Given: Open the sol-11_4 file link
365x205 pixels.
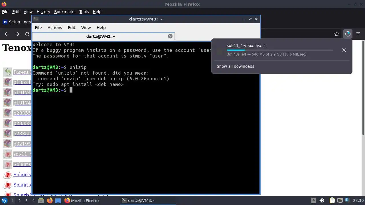Looking at the screenshot, I should point(22,154).
